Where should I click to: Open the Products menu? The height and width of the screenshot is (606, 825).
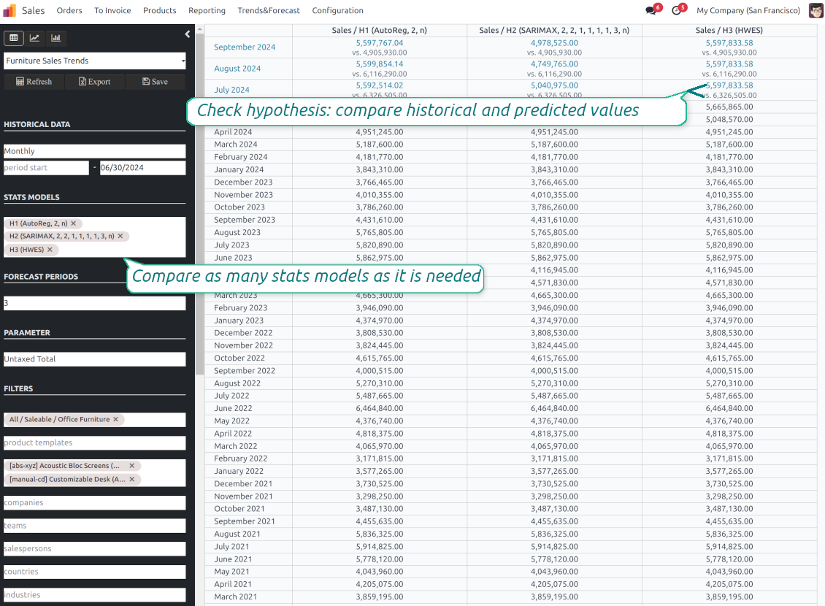coord(160,10)
